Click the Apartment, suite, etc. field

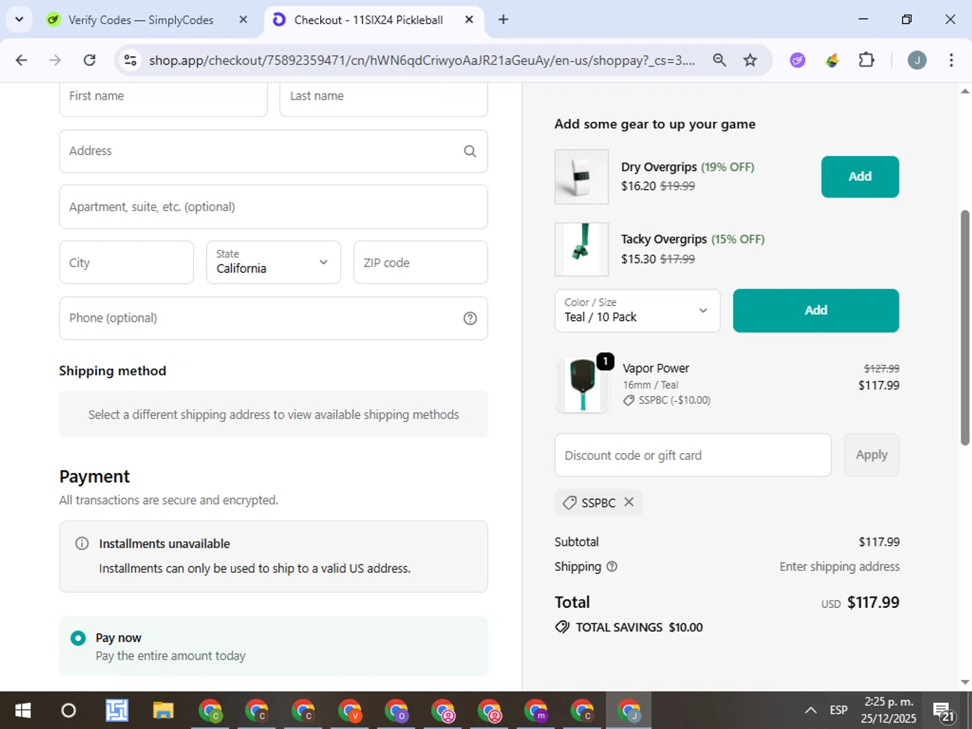tap(273, 207)
